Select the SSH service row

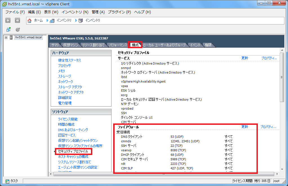click(124, 113)
